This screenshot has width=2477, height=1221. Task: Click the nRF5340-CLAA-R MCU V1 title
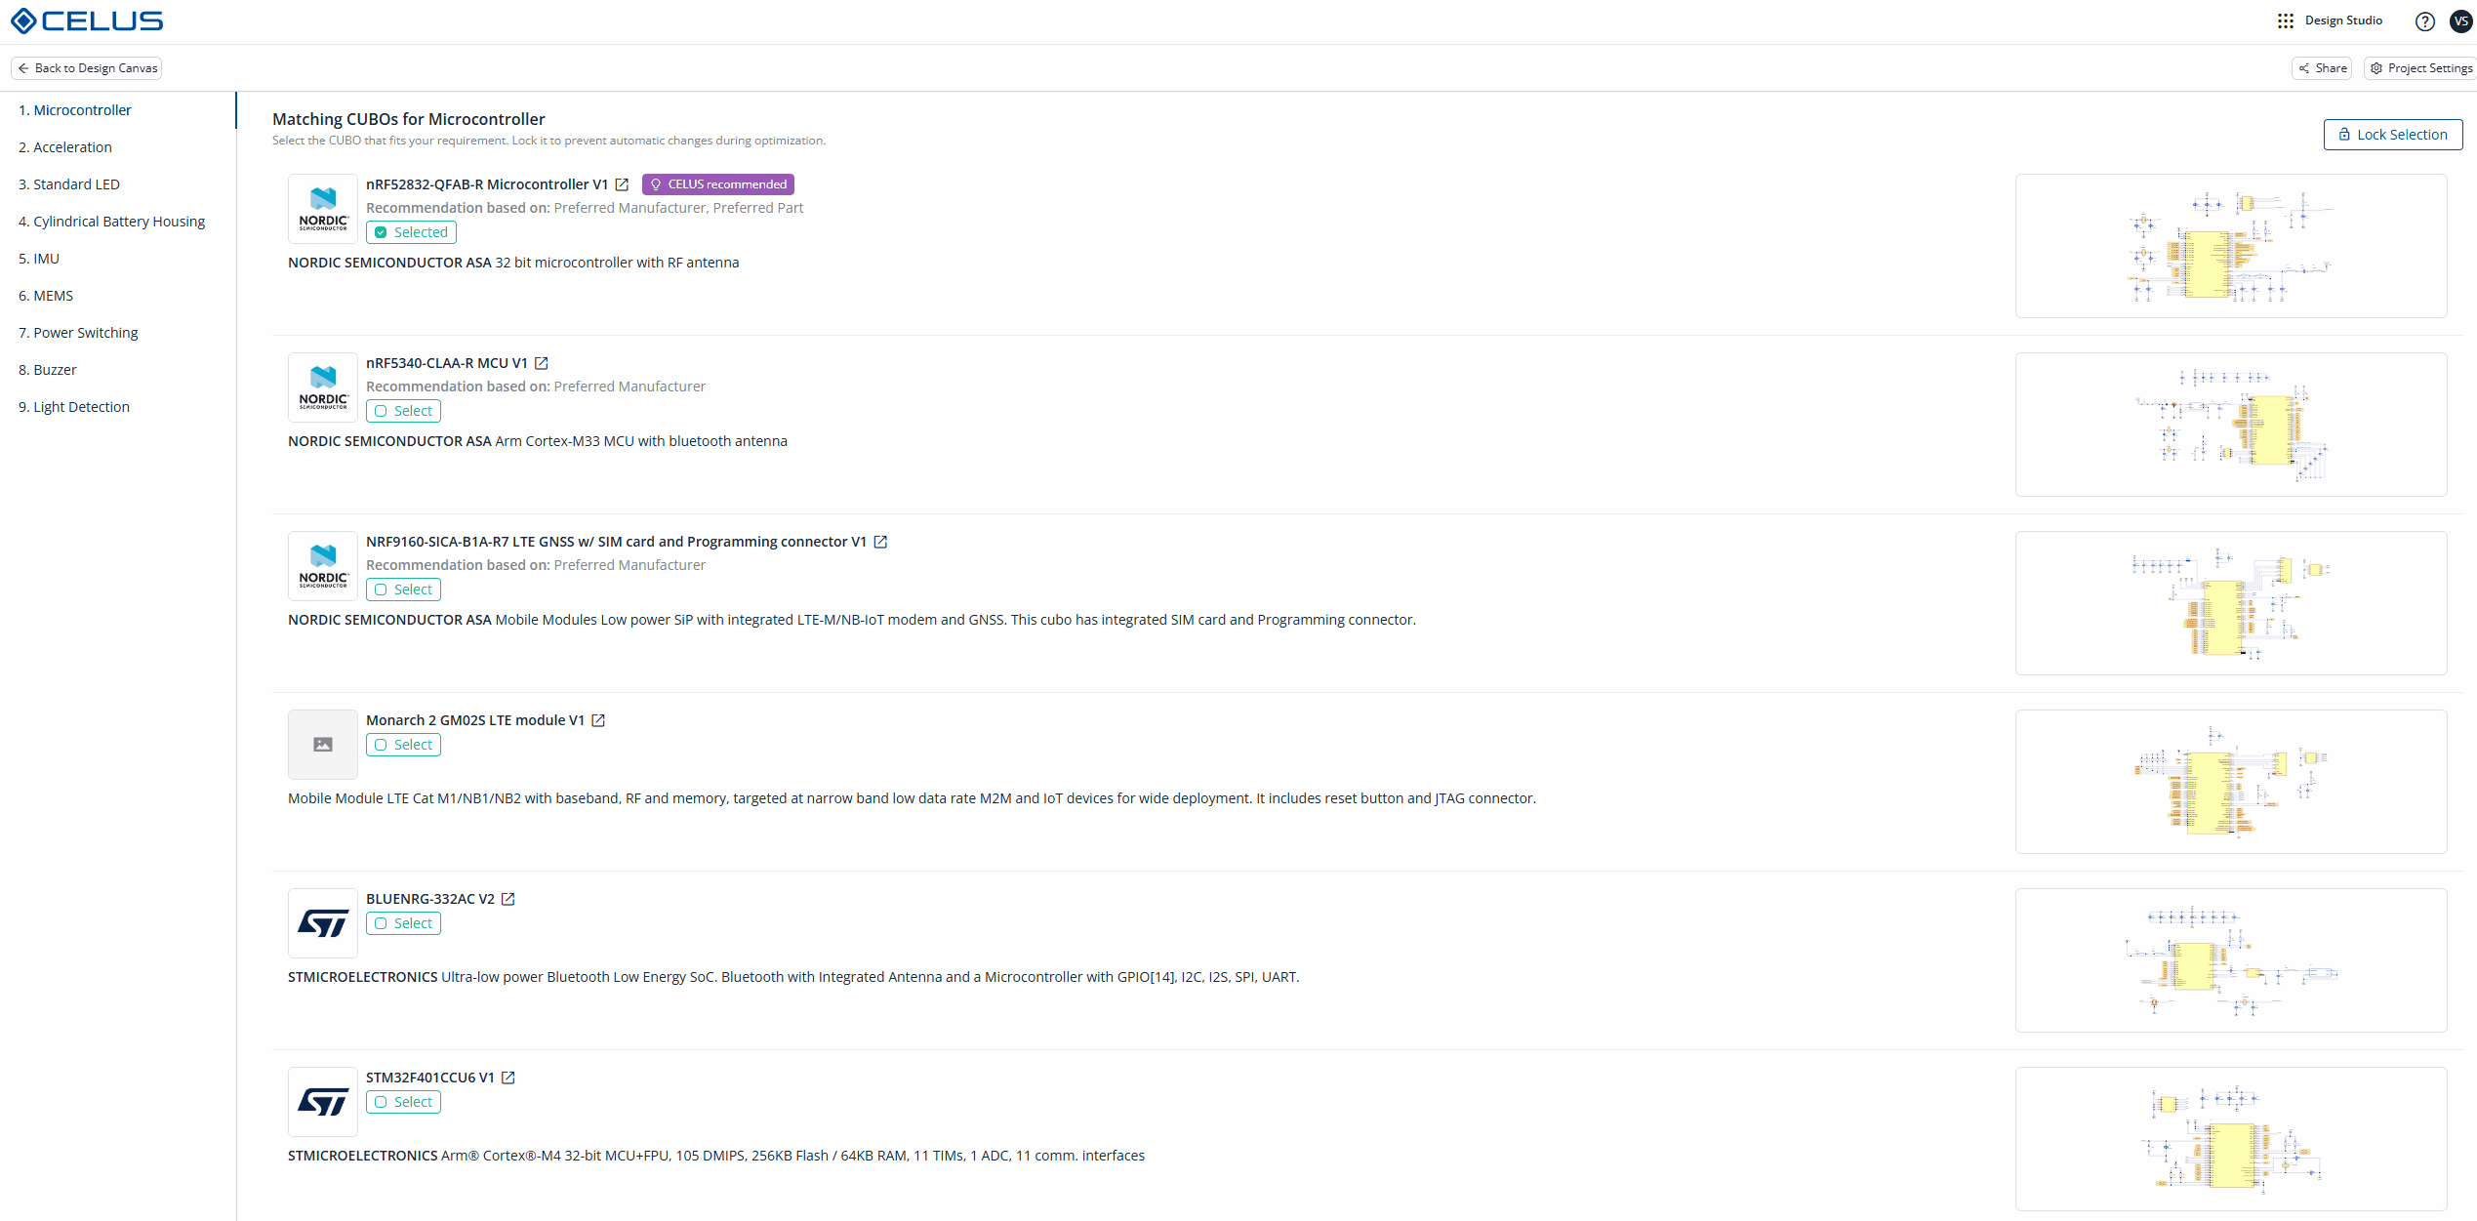(447, 363)
